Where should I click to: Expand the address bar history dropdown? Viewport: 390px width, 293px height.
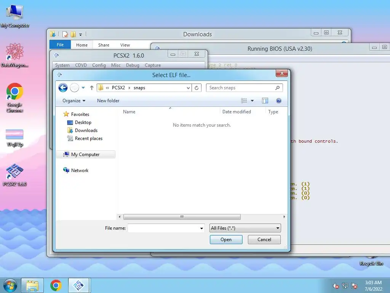(x=188, y=88)
